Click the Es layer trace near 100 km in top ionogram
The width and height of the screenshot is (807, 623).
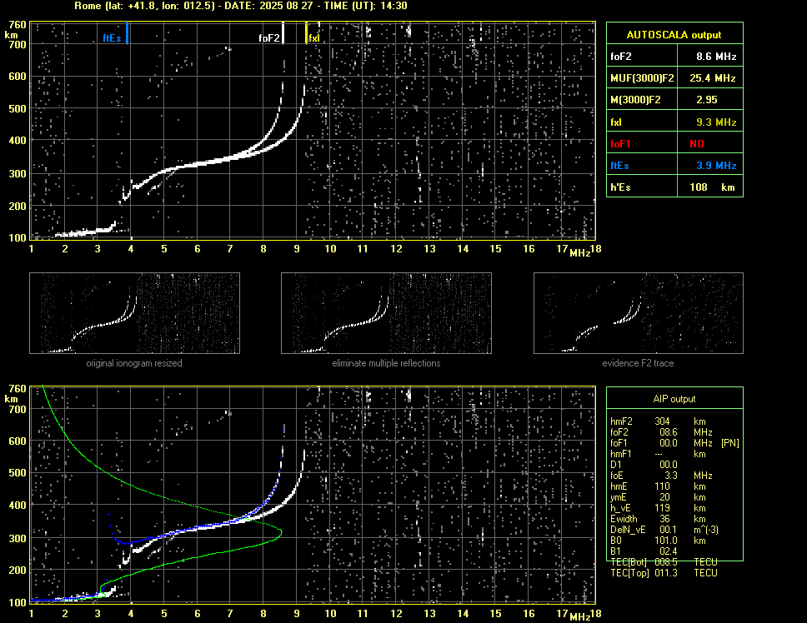point(85,232)
